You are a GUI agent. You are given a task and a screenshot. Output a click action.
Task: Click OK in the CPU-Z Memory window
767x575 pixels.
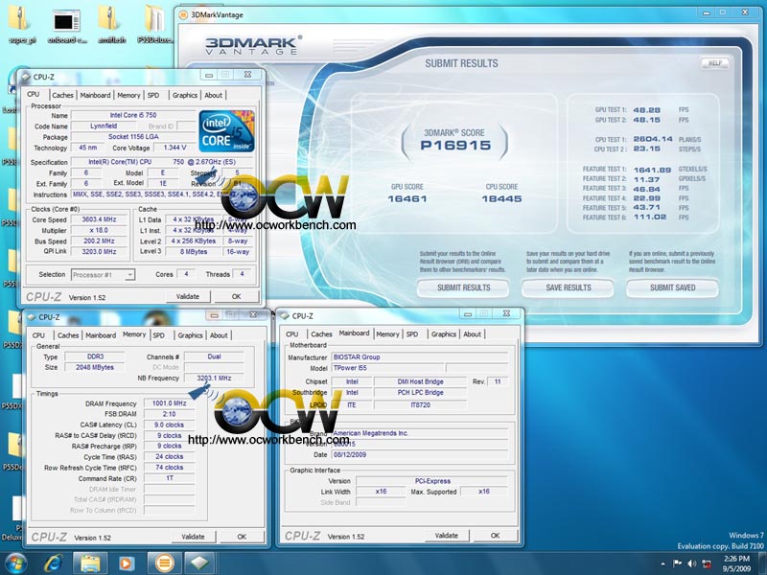(x=242, y=537)
